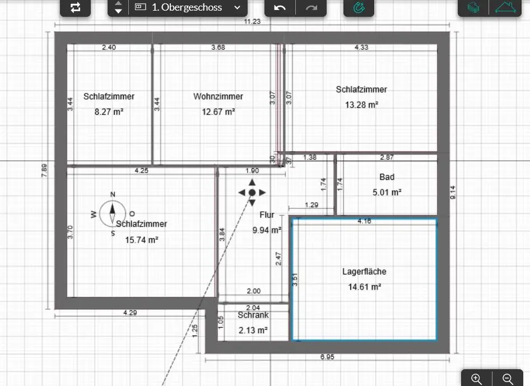Click the 11.23 top width dimension label

253,21
